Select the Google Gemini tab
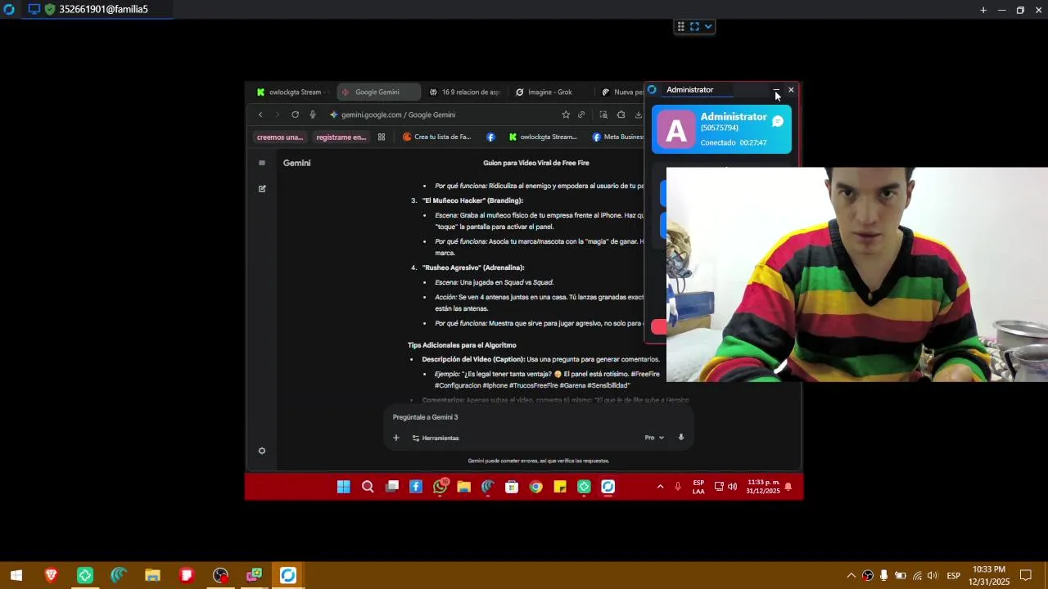Screen dimensions: 1048x589 [x=377, y=92]
